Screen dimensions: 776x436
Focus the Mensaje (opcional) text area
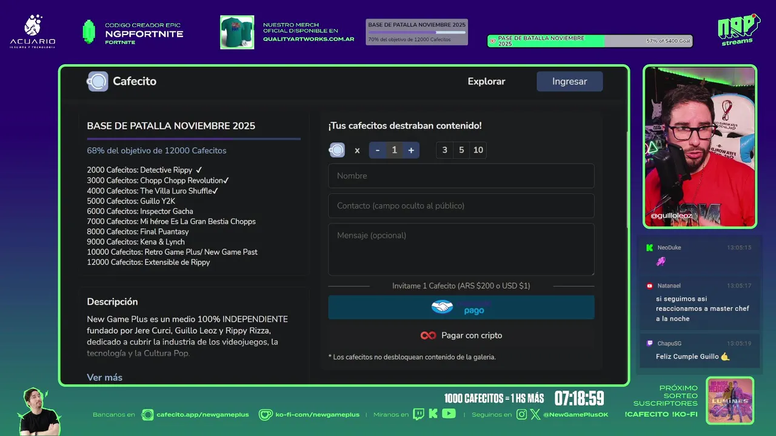coord(461,249)
